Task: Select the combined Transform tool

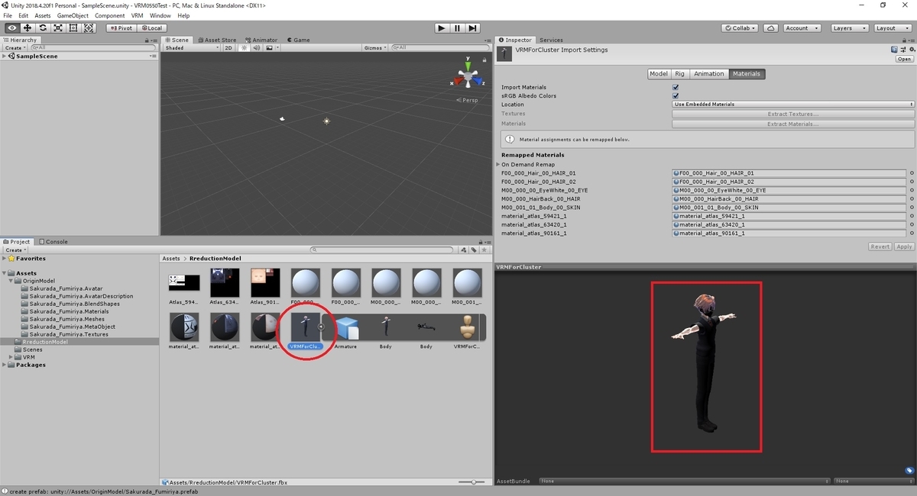Action: (x=89, y=28)
